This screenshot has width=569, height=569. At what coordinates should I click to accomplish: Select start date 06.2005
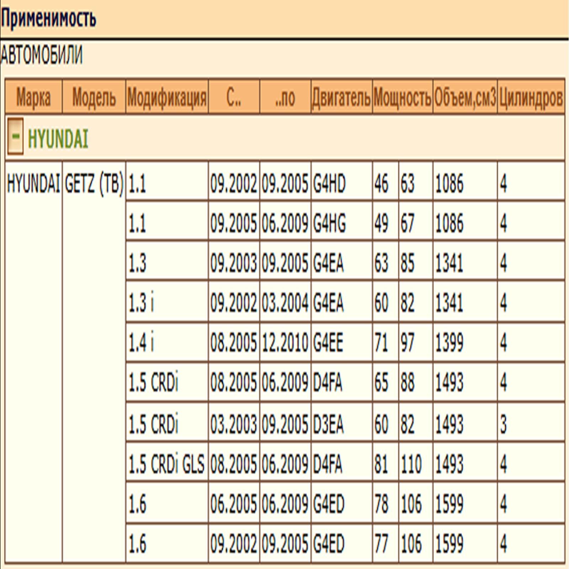(234, 503)
